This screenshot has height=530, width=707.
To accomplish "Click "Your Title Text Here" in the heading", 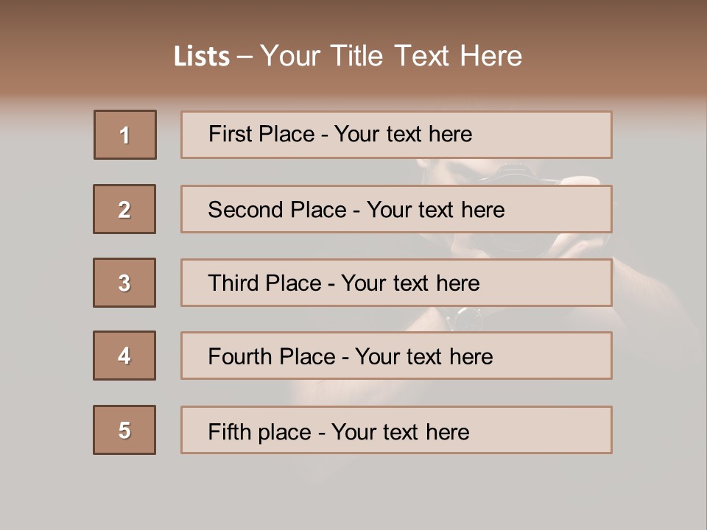I will coord(391,56).
